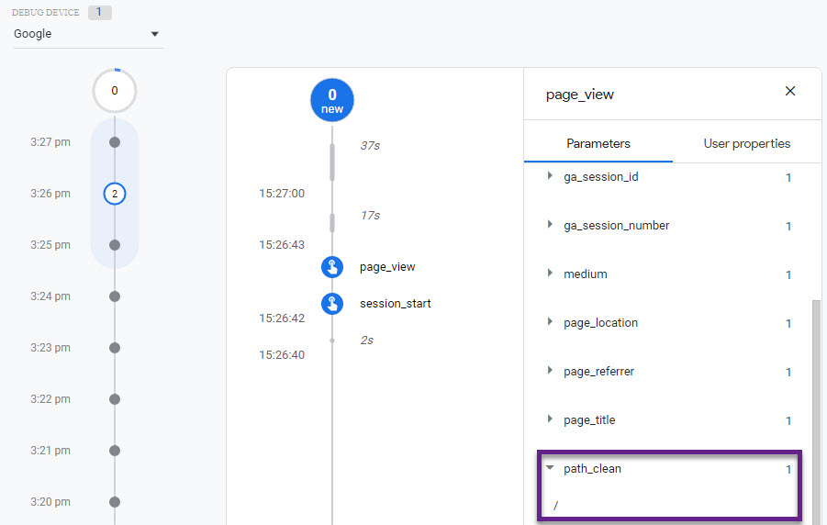Collapse the path_clean parameter
This screenshot has width=827, height=525.
(550, 468)
